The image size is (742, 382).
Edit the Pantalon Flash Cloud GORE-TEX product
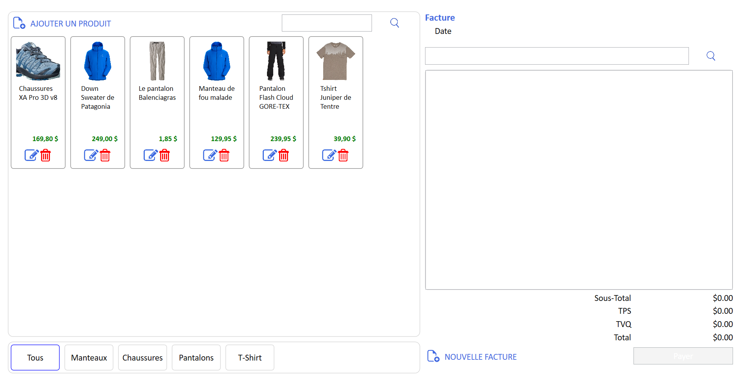click(270, 155)
